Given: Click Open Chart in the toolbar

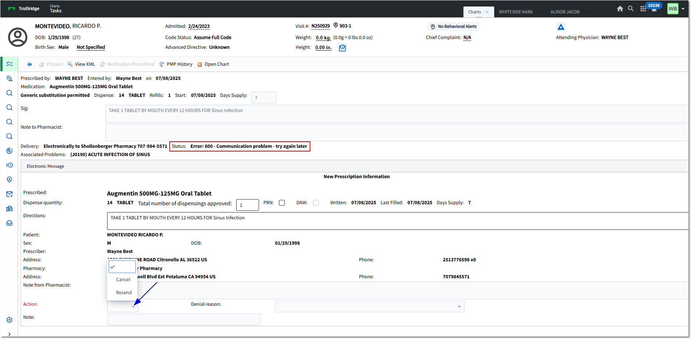Looking at the screenshot, I should click(x=213, y=64).
